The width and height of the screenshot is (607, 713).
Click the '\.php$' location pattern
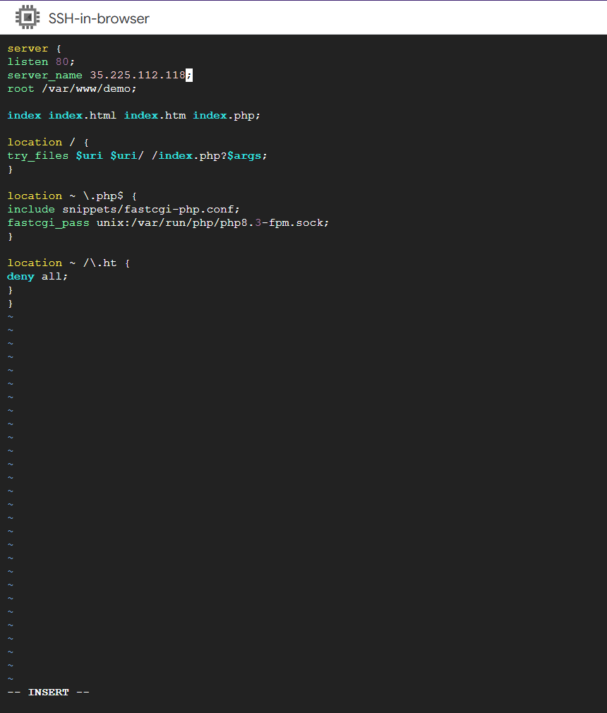coord(103,196)
